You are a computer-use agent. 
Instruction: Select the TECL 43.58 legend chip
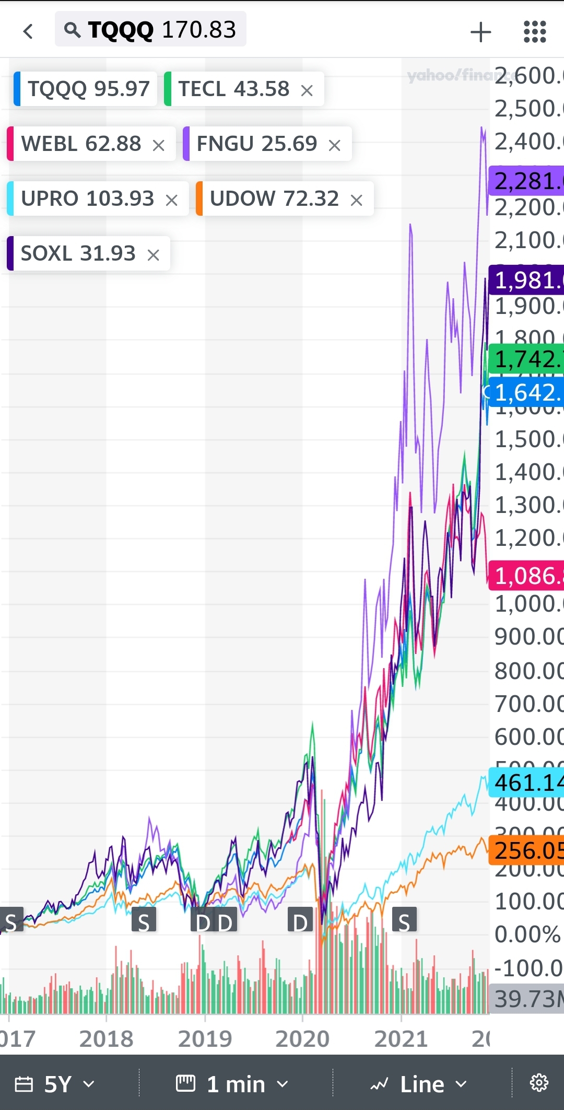point(244,89)
